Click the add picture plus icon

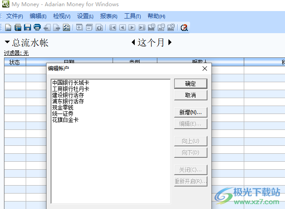pos(152,27)
